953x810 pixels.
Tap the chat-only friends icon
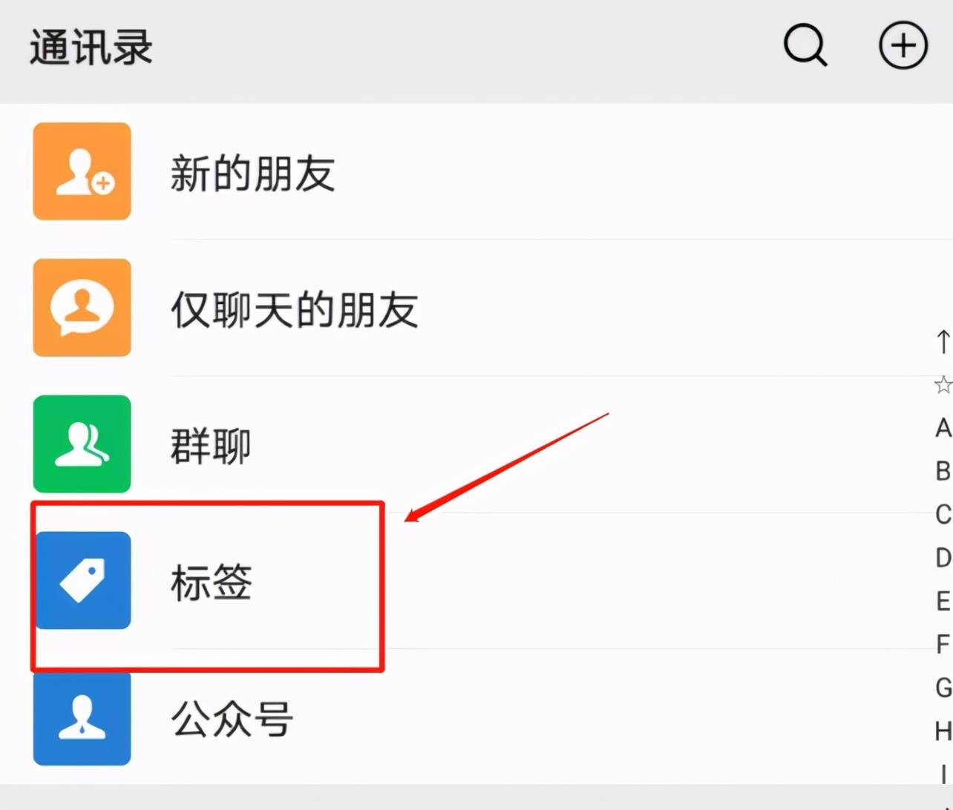(82, 308)
